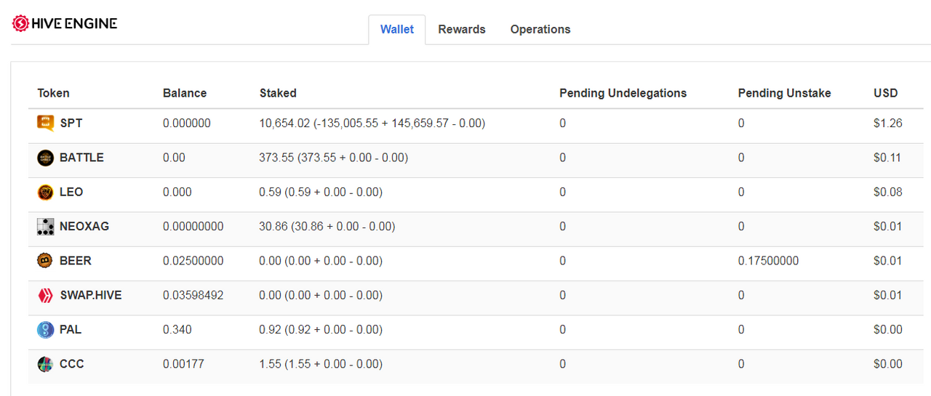Click the USD column header
This screenshot has width=931, height=396.
[886, 93]
